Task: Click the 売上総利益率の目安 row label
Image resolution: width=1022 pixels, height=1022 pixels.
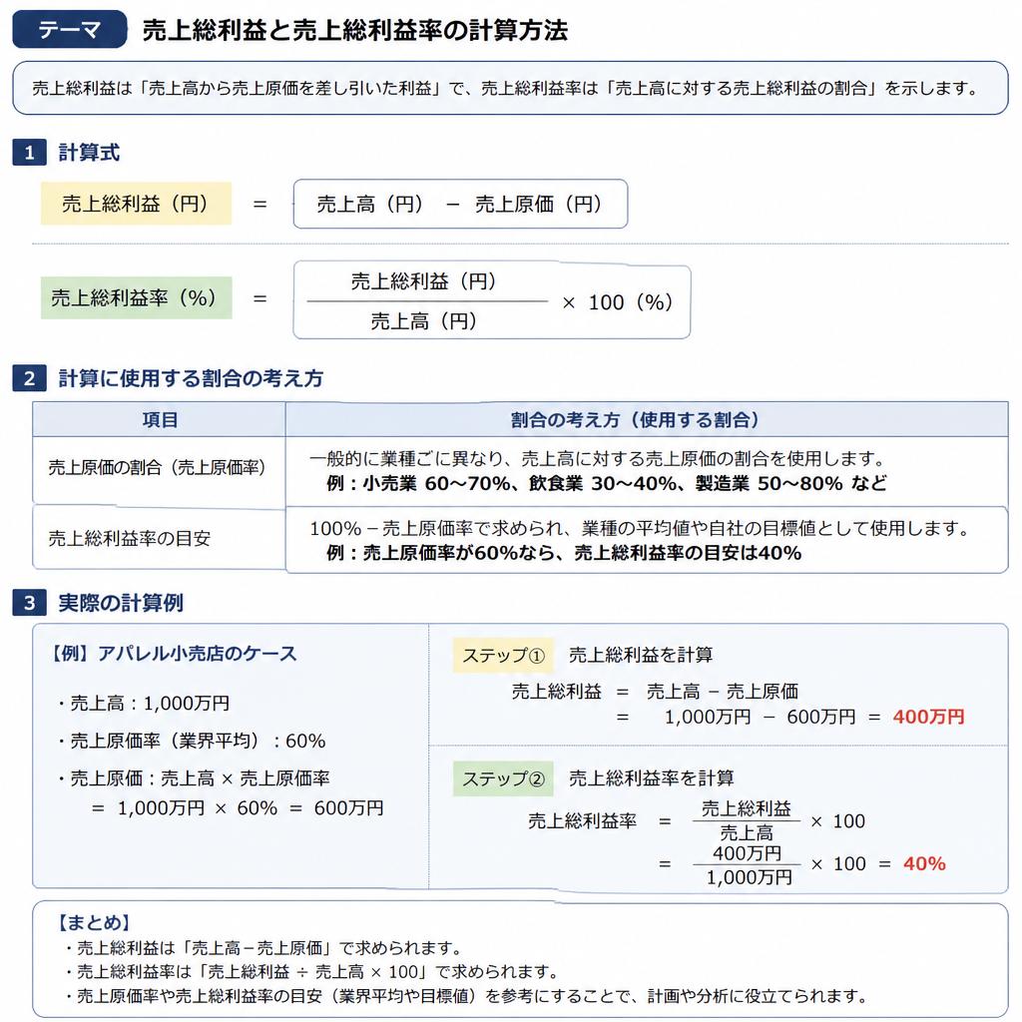Action: 129,538
